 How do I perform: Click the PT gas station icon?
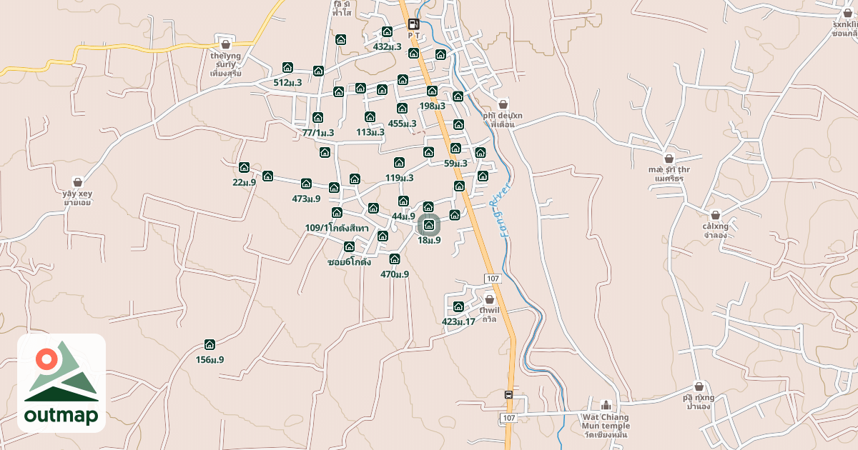tap(413, 23)
